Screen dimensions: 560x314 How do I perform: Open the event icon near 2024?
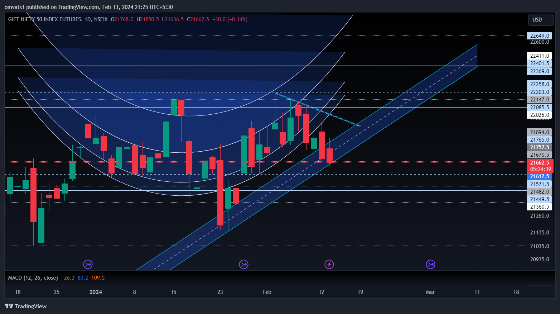[88, 265]
